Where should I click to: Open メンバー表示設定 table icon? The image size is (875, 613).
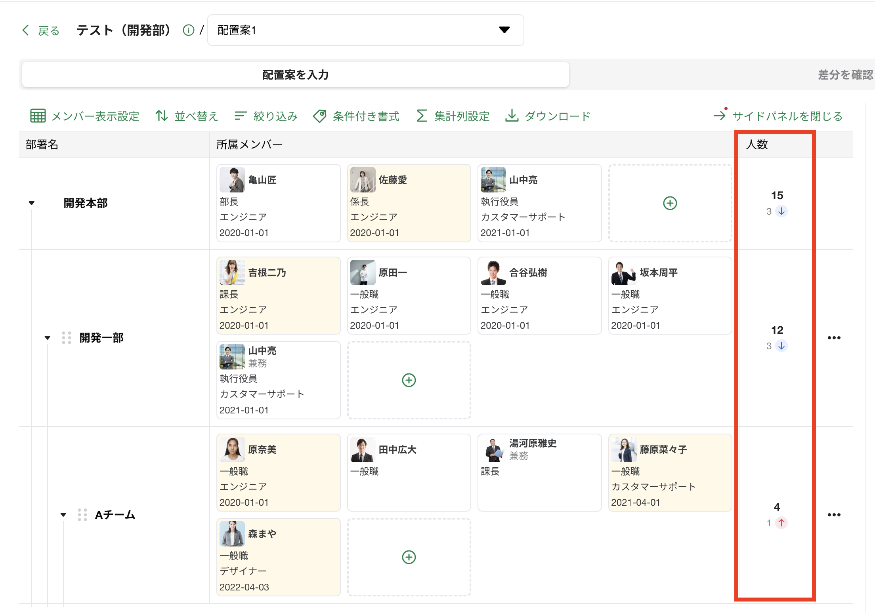[38, 116]
